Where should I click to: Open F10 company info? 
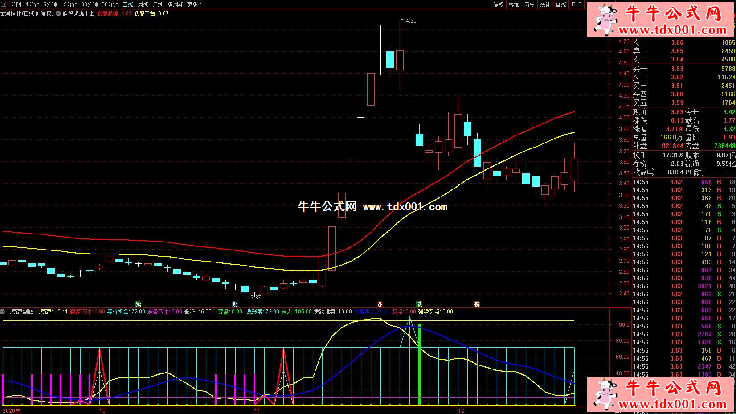click(x=577, y=4)
